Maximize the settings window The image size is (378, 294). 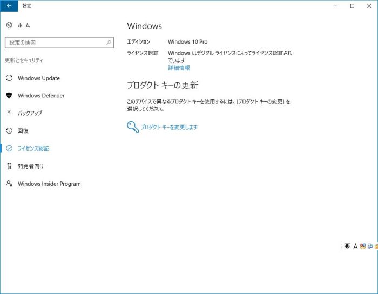tap(352, 6)
